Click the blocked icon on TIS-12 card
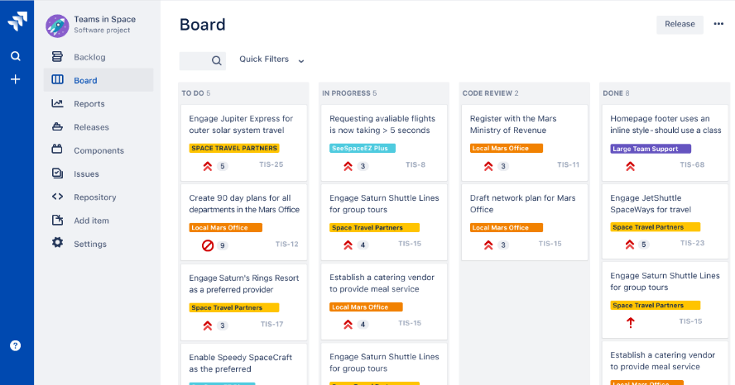 click(208, 245)
